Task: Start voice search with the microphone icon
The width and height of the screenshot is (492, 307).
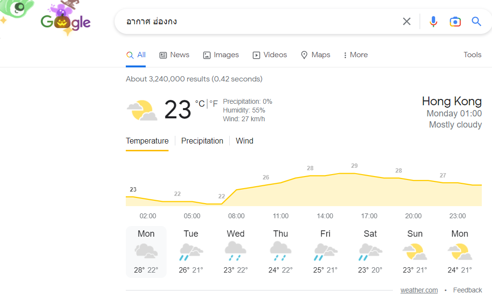Action: point(433,22)
